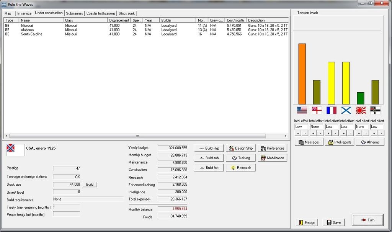Click the British naval ensign flag
Image resolution: width=392 pixels, height=232 pixels.
[317, 110]
